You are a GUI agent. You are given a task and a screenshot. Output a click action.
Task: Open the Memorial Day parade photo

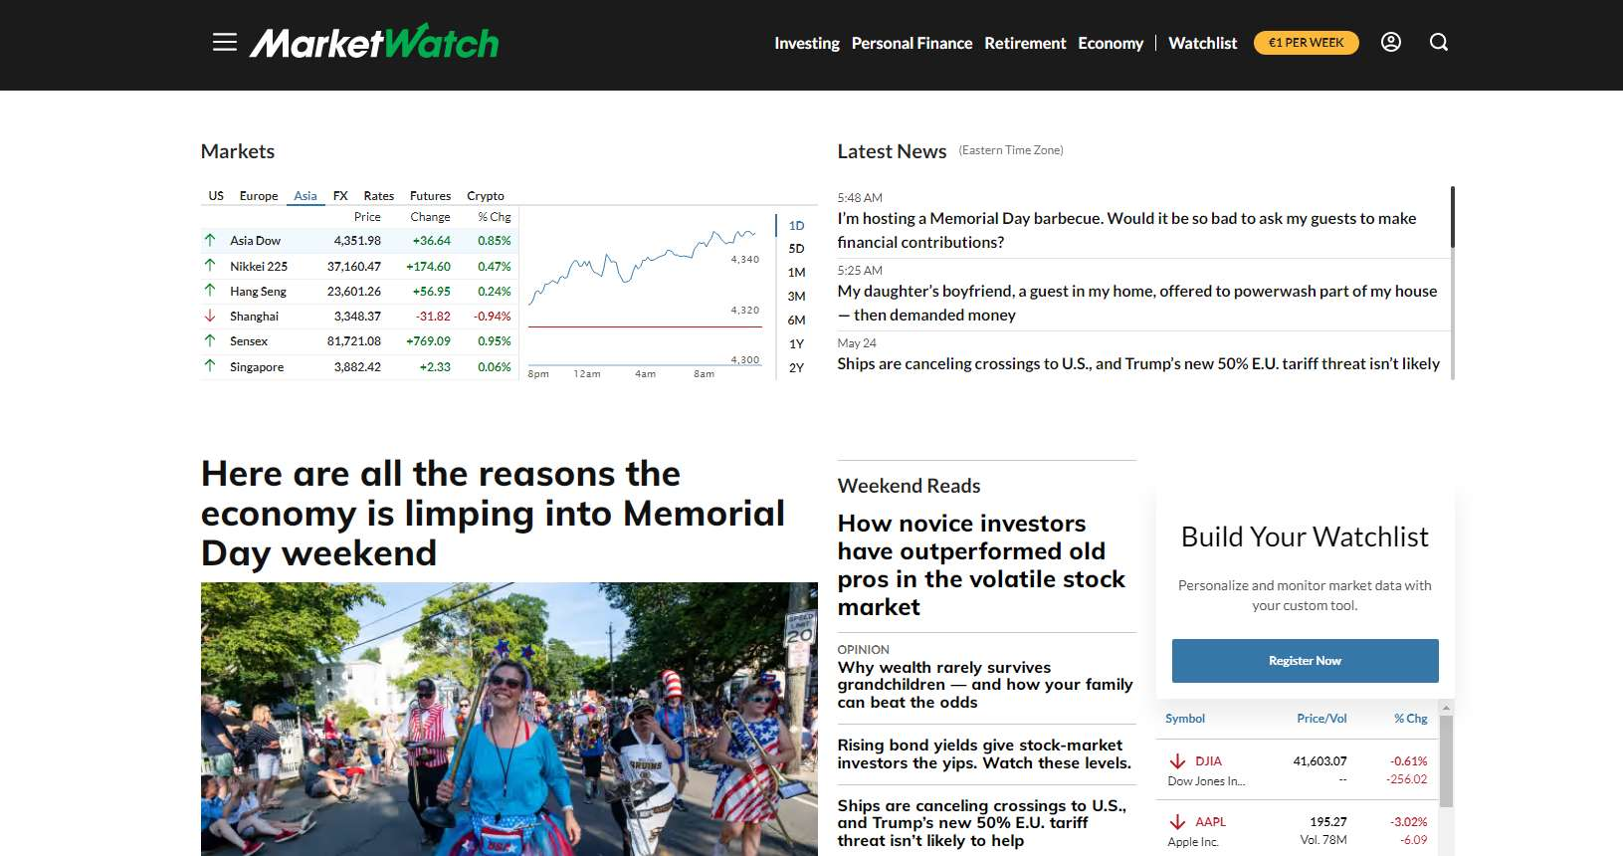[x=509, y=719]
